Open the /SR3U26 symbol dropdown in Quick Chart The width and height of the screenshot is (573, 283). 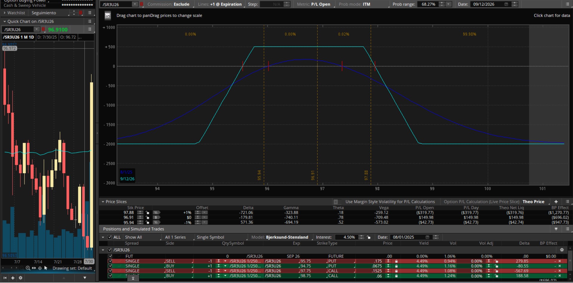(36, 29)
